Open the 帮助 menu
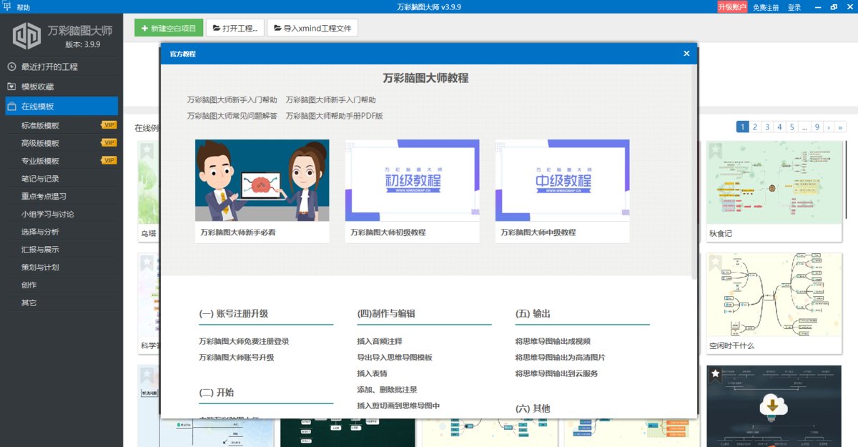This screenshot has width=858, height=447. (x=24, y=7)
